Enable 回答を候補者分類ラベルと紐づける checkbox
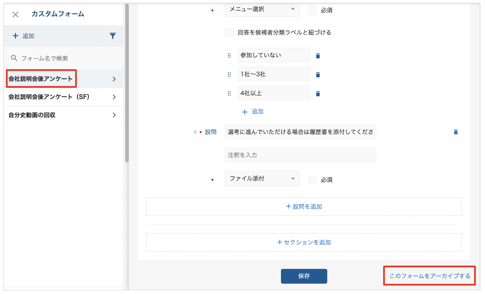 pos(229,32)
